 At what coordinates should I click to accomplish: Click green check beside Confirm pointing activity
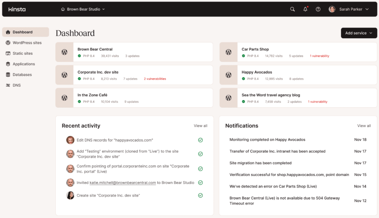pyautogui.click(x=200, y=169)
